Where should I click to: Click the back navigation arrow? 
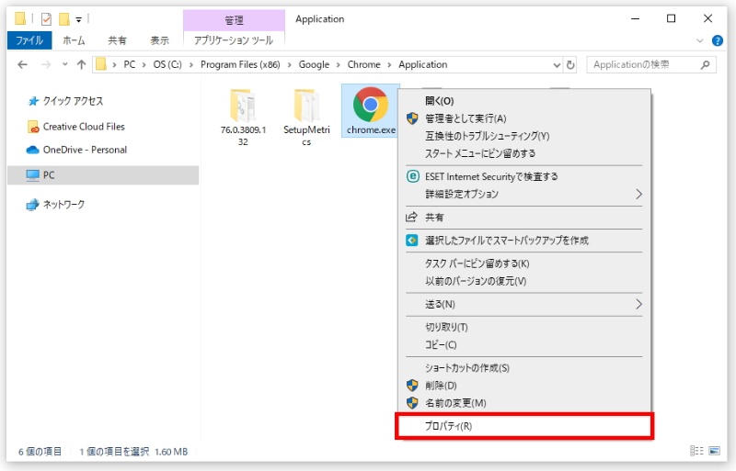[x=23, y=65]
